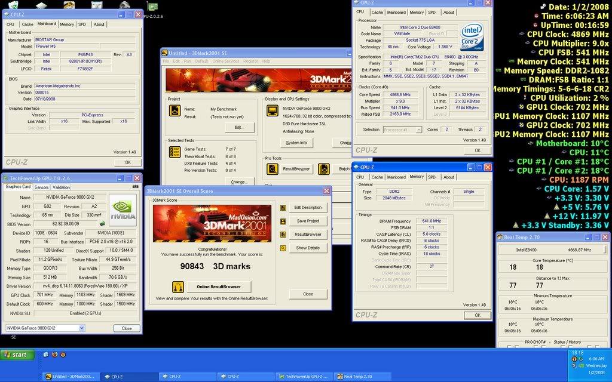
Task: Click OK in the CPU-Z Mainboard window
Action: 128,162
